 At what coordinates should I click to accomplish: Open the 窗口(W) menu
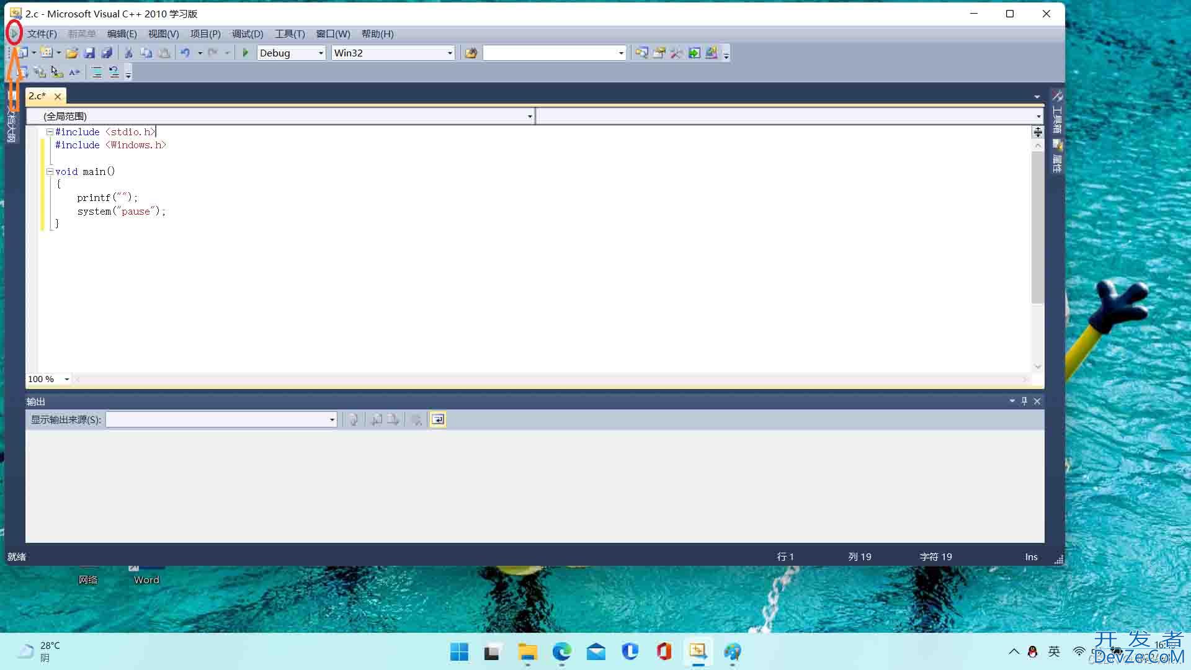[x=333, y=34]
